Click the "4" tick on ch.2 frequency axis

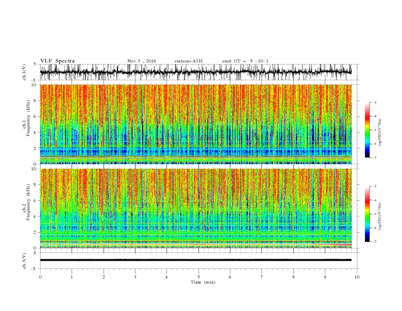(x=35, y=216)
